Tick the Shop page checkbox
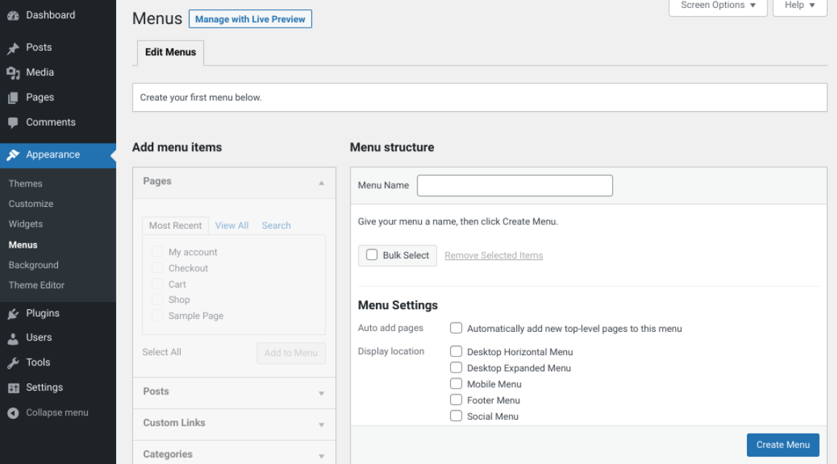Screen dimensions: 837x464 coord(157,299)
